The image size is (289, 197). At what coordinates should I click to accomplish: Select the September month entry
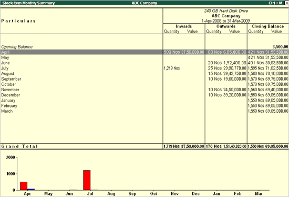point(145,79)
